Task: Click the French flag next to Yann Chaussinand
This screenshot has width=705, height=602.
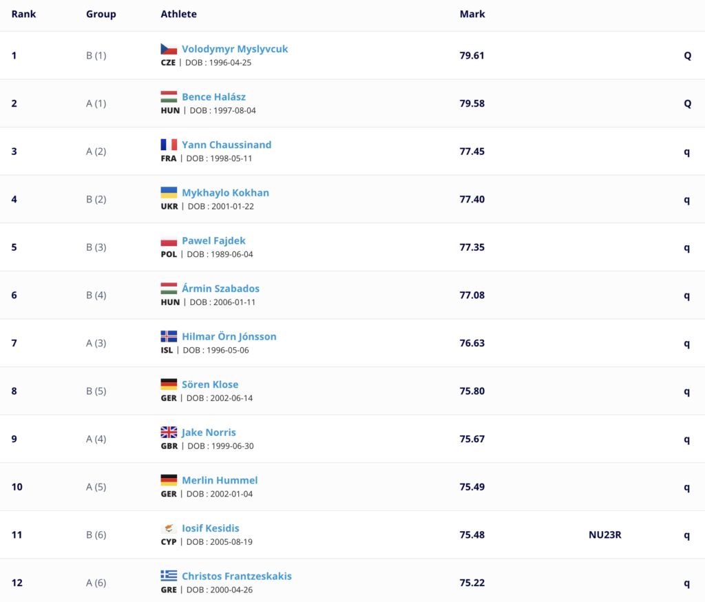Action: [169, 145]
